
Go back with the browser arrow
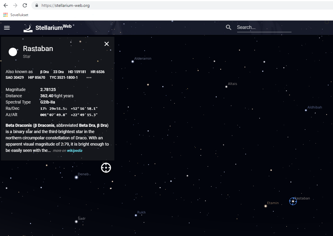pyautogui.click(x=6, y=5)
